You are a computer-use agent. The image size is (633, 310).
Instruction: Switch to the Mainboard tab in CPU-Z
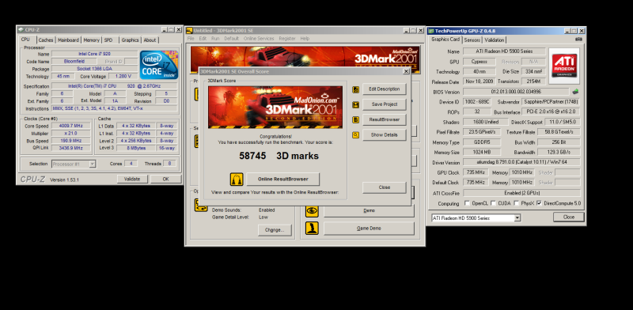[x=68, y=40]
